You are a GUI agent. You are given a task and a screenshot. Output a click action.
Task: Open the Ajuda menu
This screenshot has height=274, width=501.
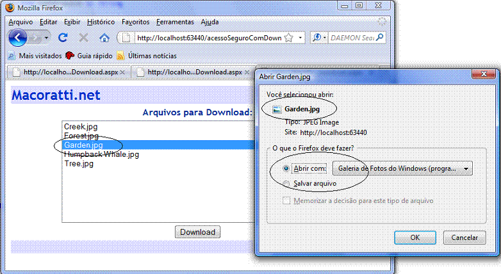pos(209,22)
